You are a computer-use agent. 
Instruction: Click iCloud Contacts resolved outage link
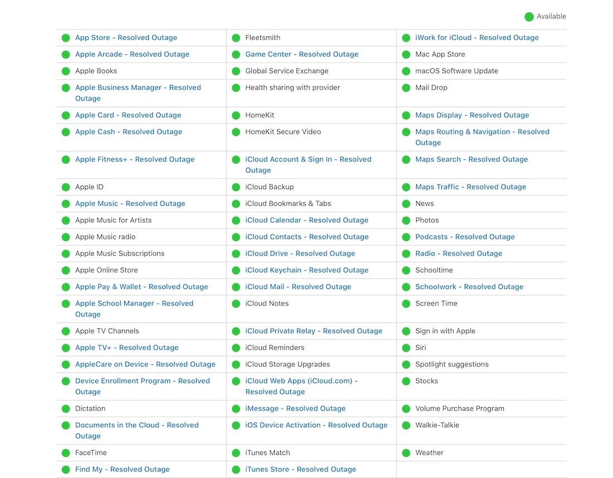pos(307,237)
